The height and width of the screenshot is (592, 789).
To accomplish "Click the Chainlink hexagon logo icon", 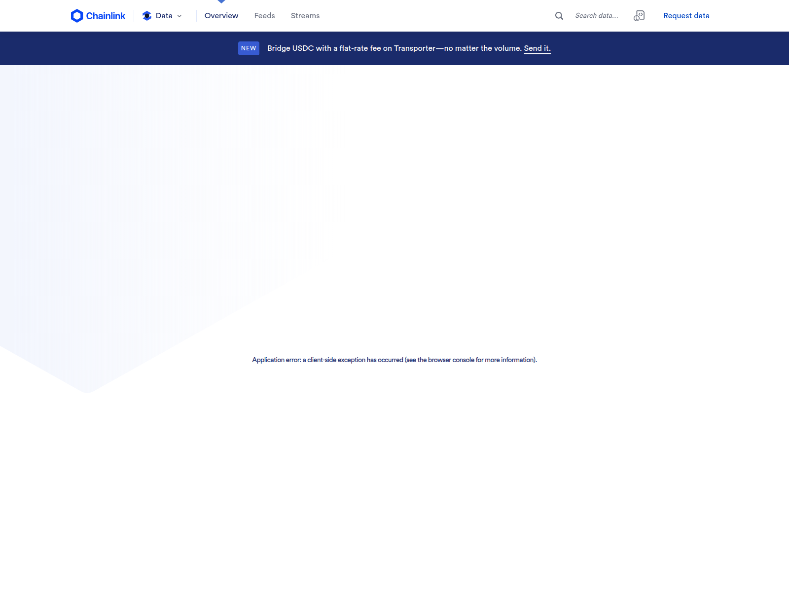I will click(x=77, y=15).
